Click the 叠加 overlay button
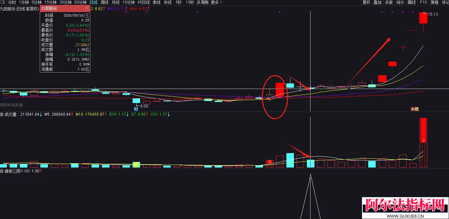Viewport: 449px width, 219px height. [378, 2]
